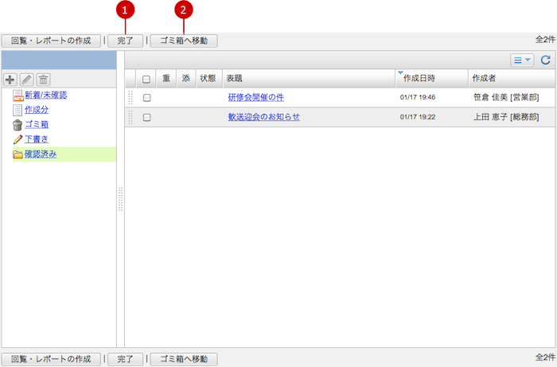Viewport: 557px width, 367px height.
Task: Sort by the 添 attachment column header
Action: (186, 79)
